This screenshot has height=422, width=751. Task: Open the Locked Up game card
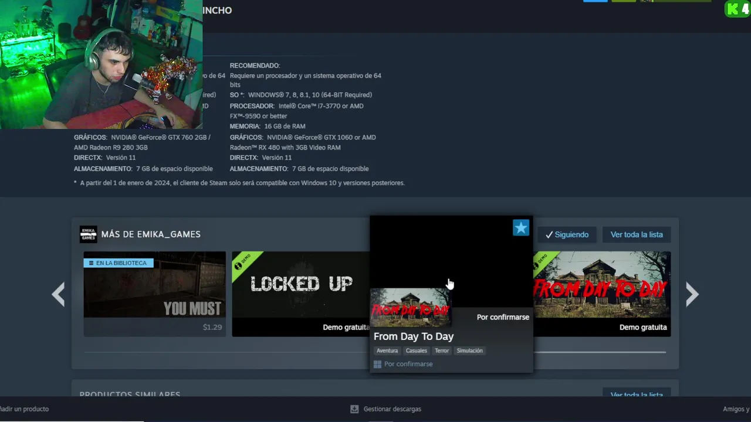[300, 294]
